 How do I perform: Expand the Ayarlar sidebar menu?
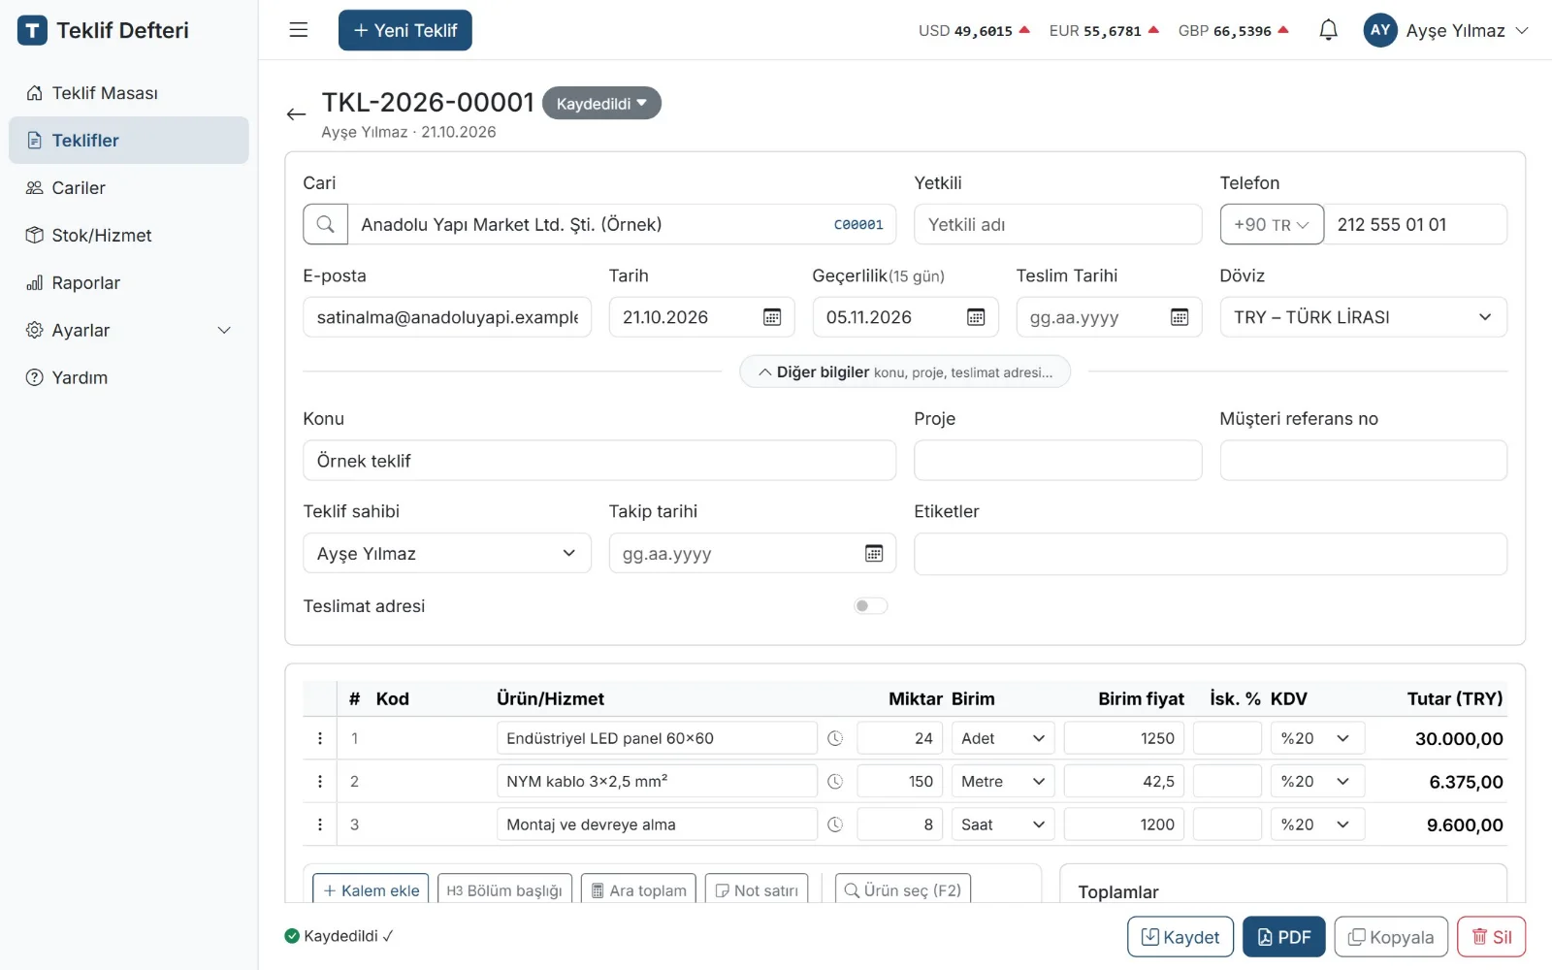click(129, 331)
